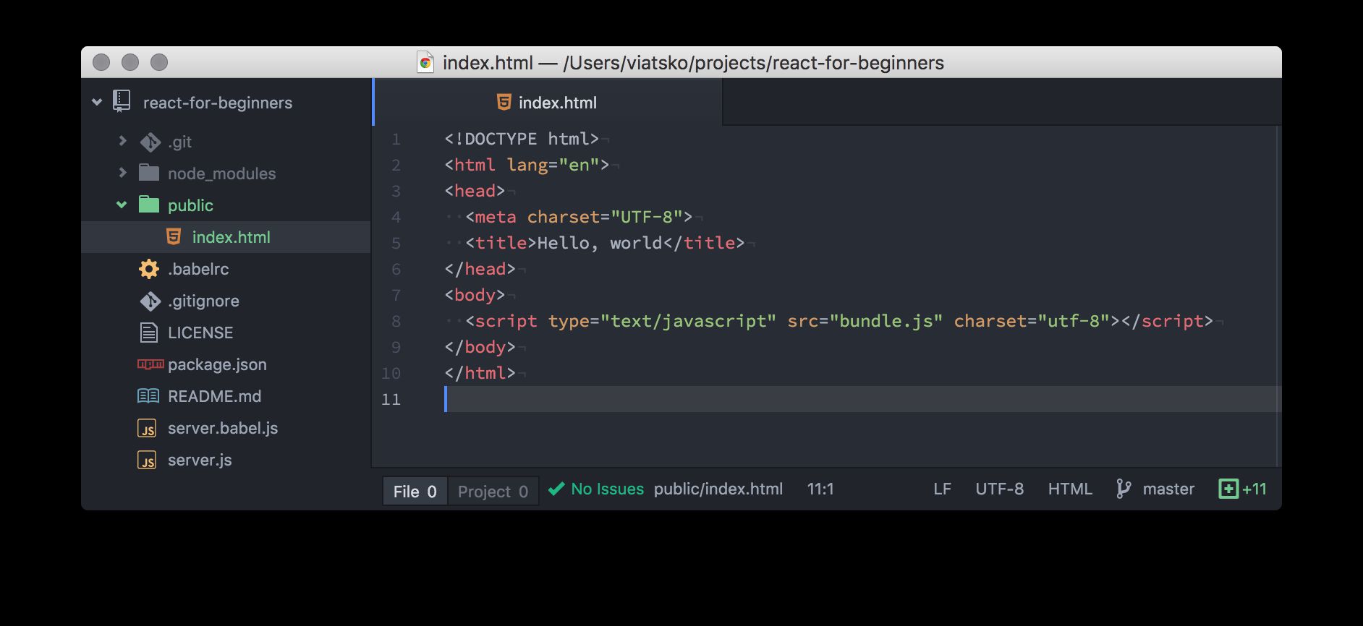Click the +11 git changes count
The width and height of the screenshot is (1363, 626).
[1254, 489]
